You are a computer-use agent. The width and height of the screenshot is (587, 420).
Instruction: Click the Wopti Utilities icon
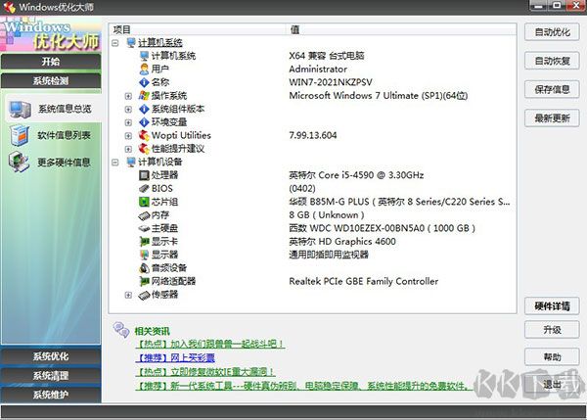pos(144,135)
